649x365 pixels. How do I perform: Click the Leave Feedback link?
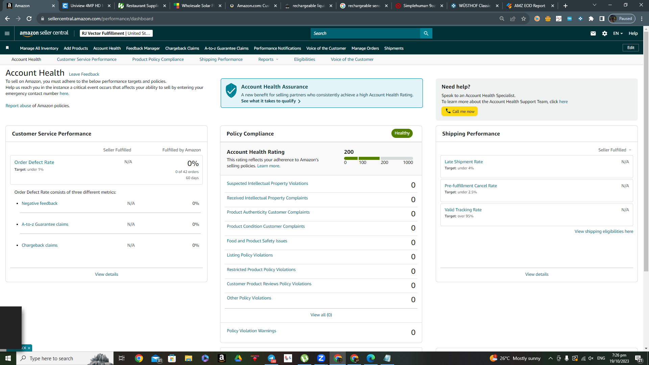[84, 74]
